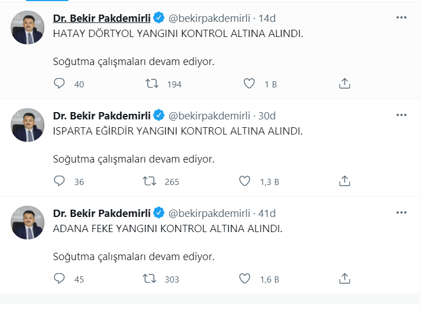Open more options on Adana Feke tweet
The image size is (431, 310).
401,213
